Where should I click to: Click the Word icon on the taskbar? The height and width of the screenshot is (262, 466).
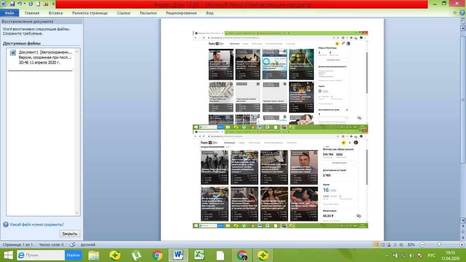[x=178, y=255]
